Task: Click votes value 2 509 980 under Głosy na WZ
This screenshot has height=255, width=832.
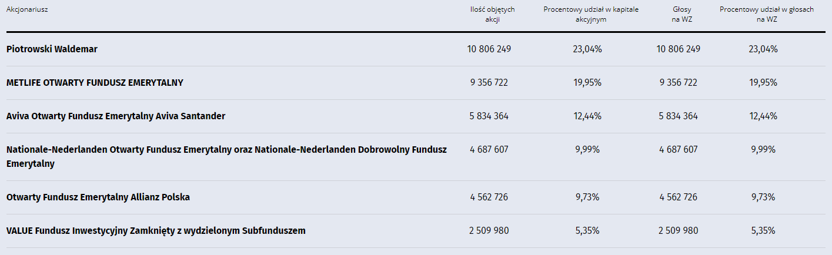Action: [679, 231]
